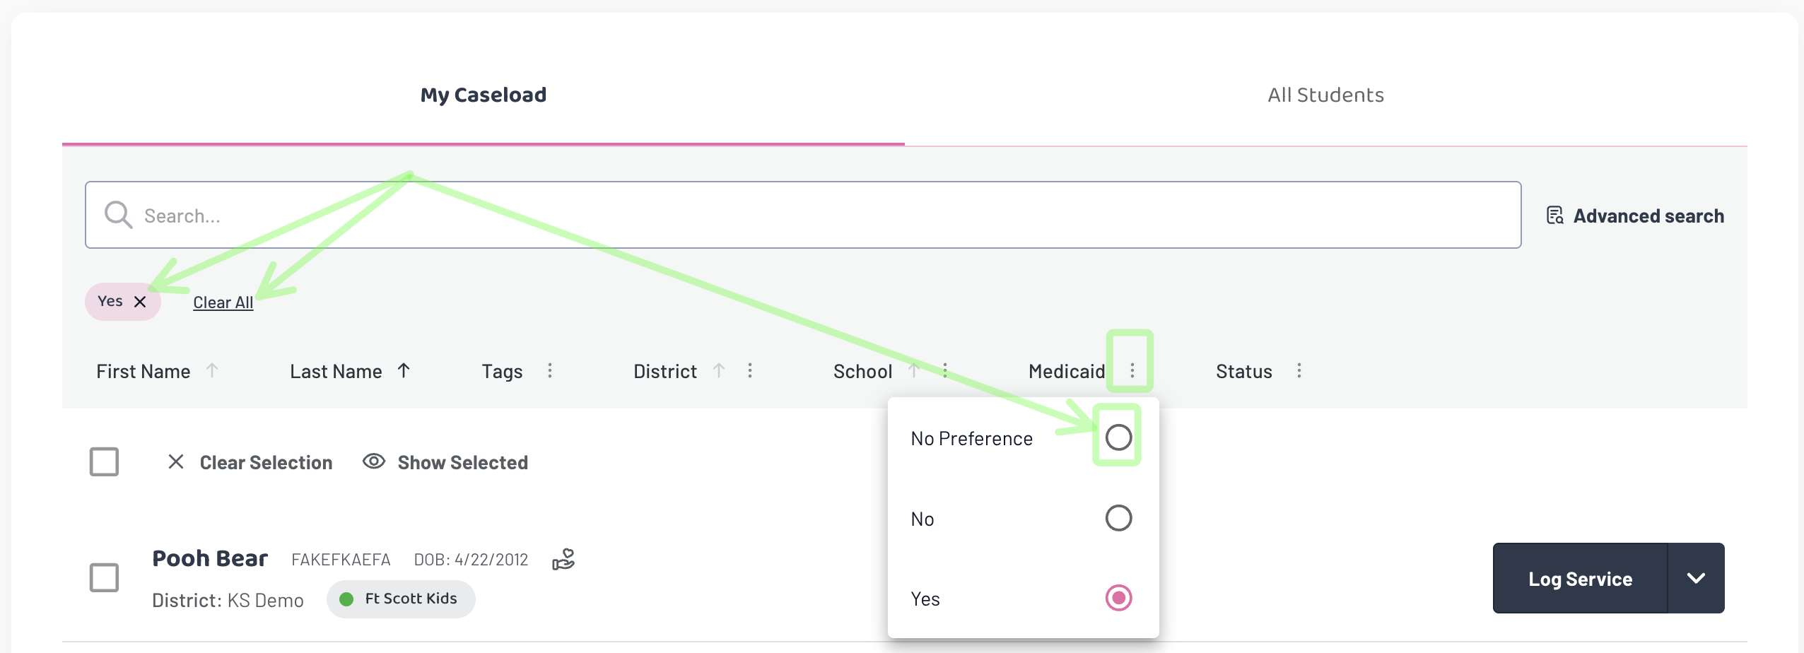Open Medicaid column filter menu
Viewport: 1804px width, 653px height.
[1132, 371]
